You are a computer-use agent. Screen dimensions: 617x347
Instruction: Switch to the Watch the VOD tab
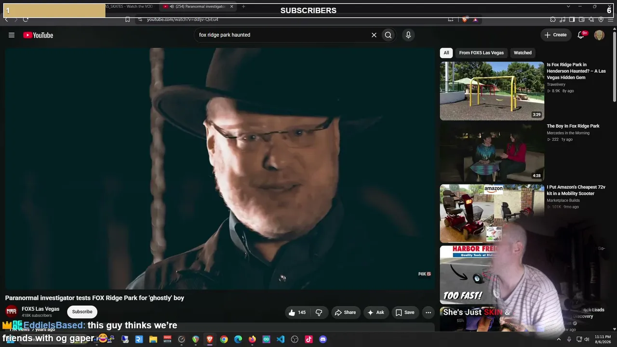point(129,6)
